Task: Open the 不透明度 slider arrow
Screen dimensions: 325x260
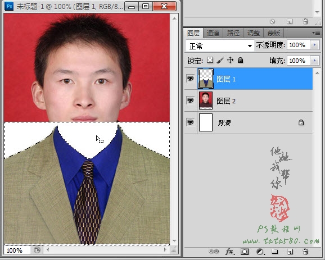Action: 314,45
